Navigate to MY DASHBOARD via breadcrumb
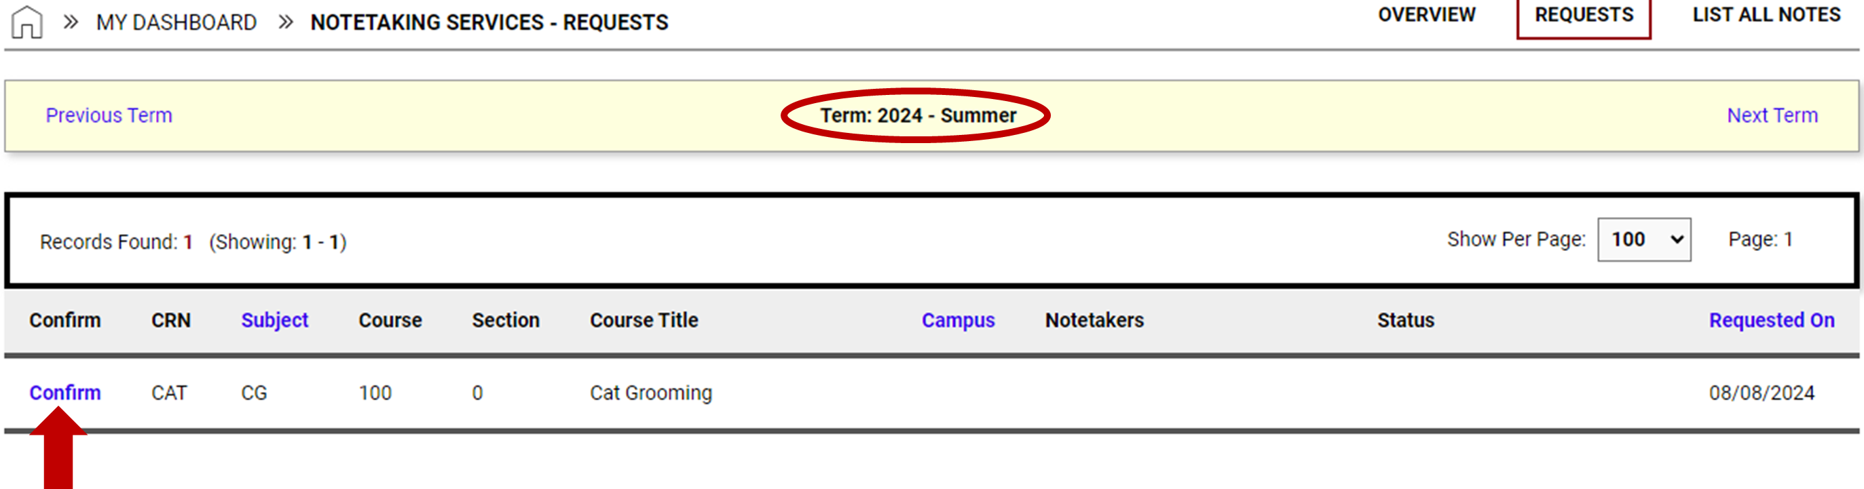 point(176,22)
